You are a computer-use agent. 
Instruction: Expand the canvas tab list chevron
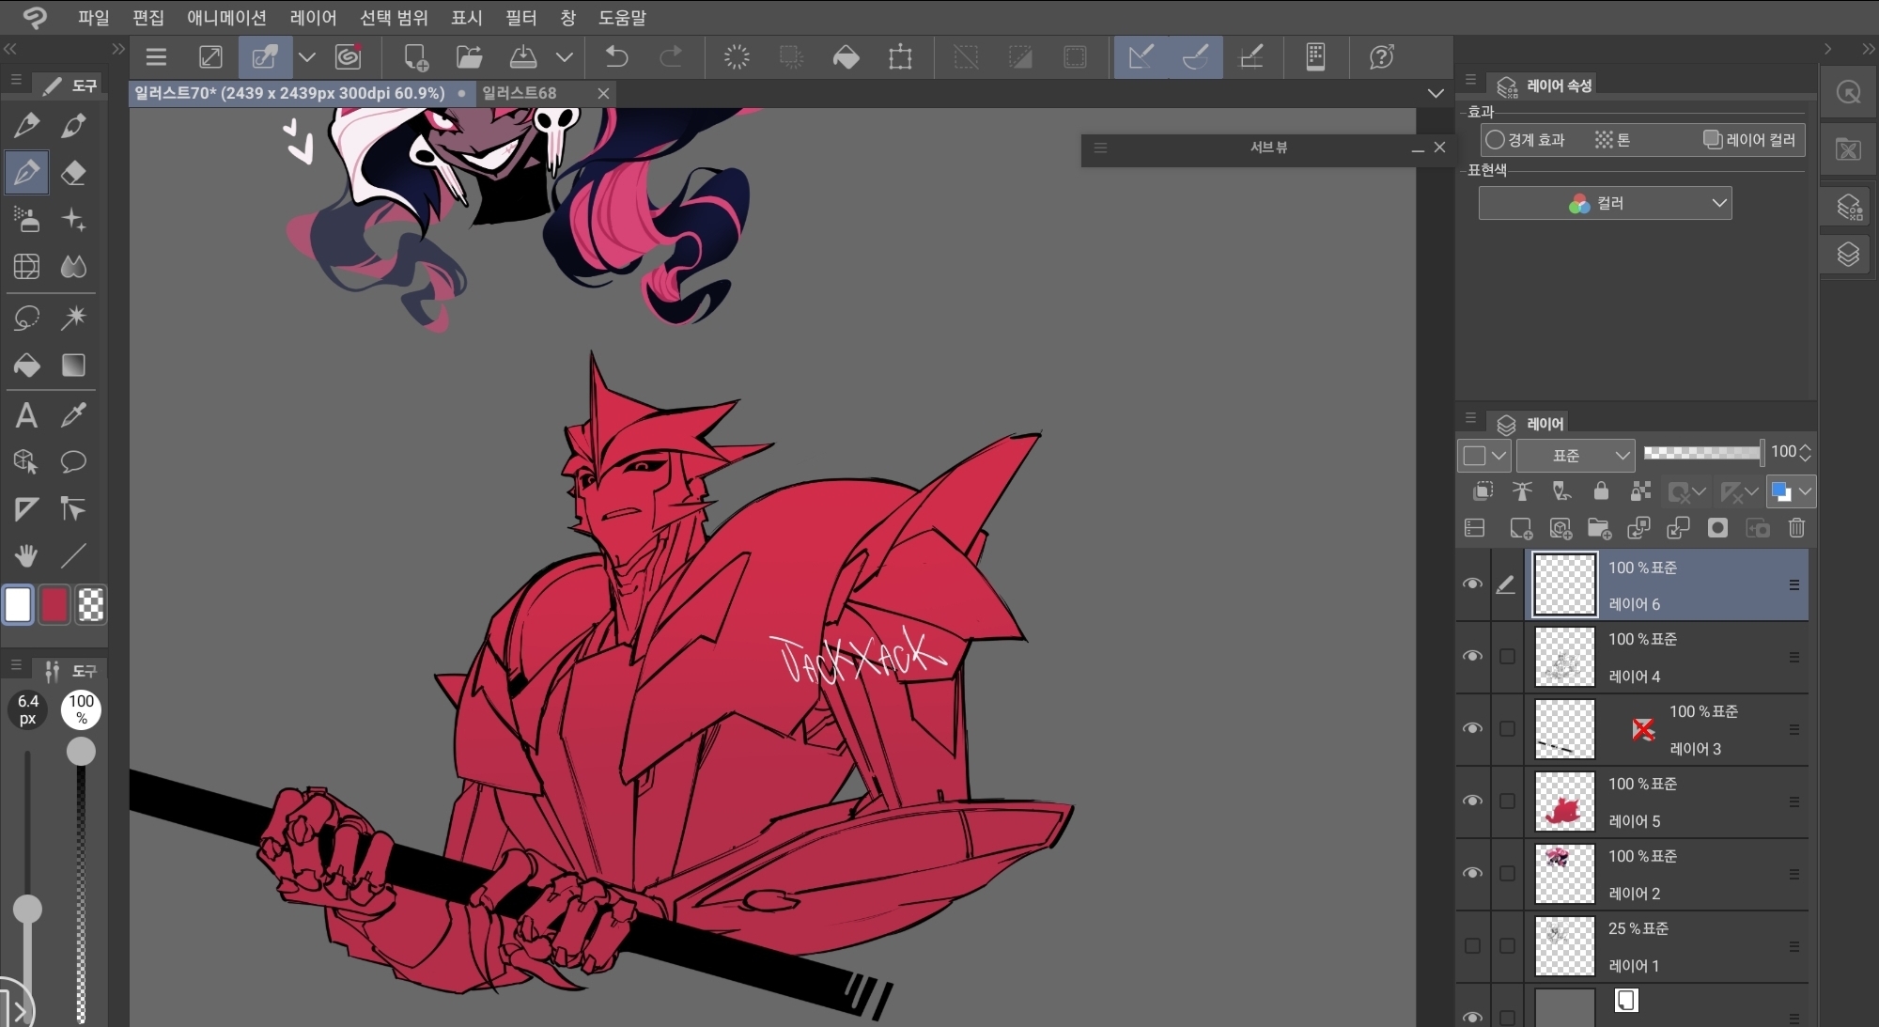[x=1435, y=93]
